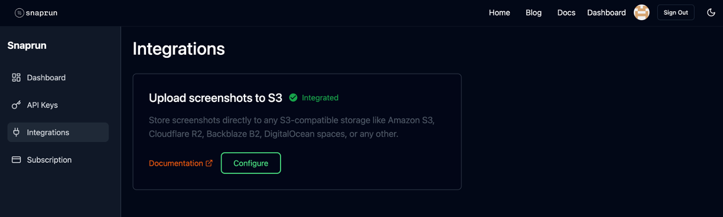Click the API Keys key icon
Viewport: 723px width, 217px height.
[17, 105]
